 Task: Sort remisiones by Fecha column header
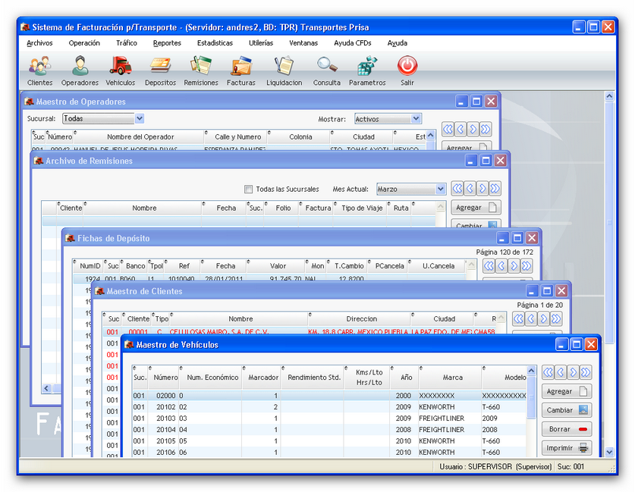pyautogui.click(x=225, y=208)
